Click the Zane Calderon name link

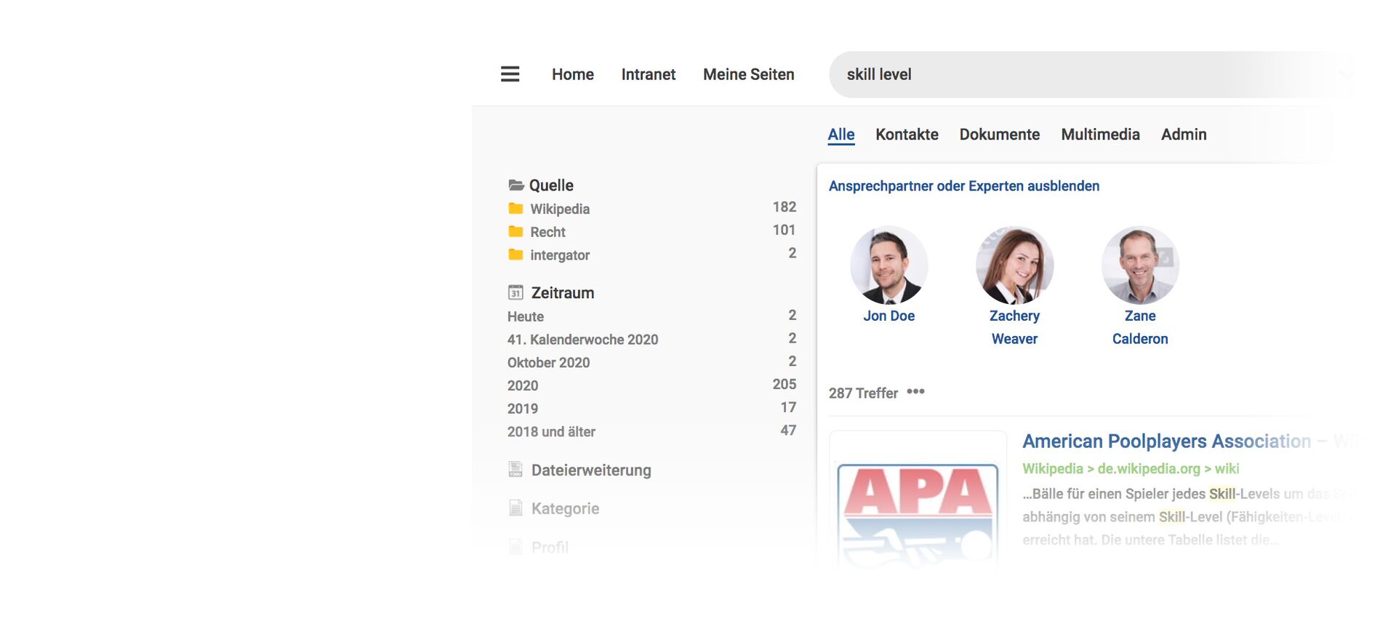1140,327
